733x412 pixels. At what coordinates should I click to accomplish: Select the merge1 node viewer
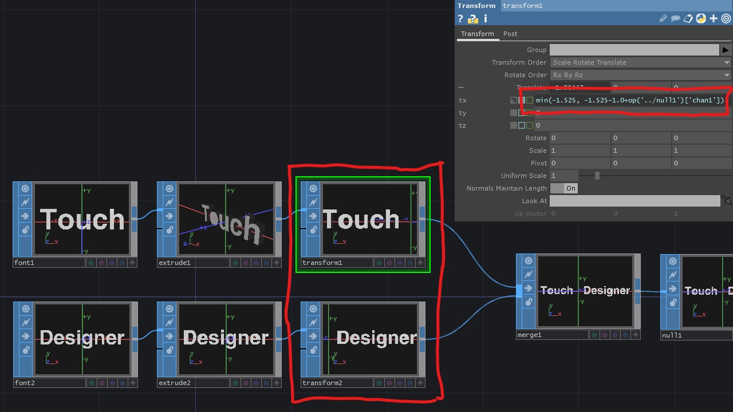pos(585,291)
